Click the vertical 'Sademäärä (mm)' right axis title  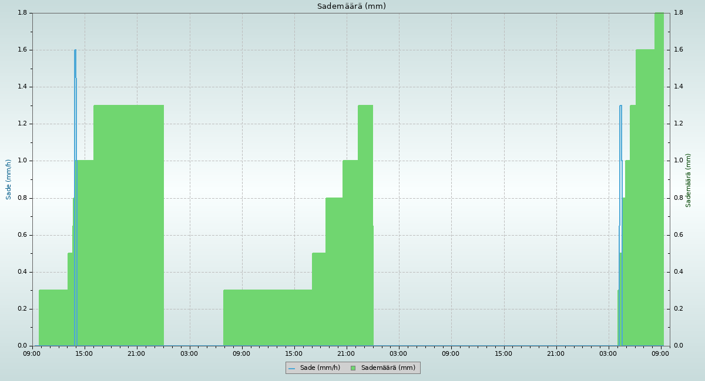pos(689,180)
